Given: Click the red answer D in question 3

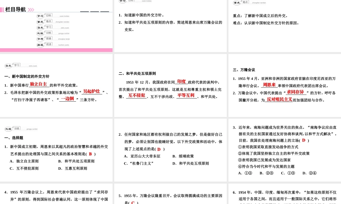Looking at the screenshot, I should click(303, 140).
